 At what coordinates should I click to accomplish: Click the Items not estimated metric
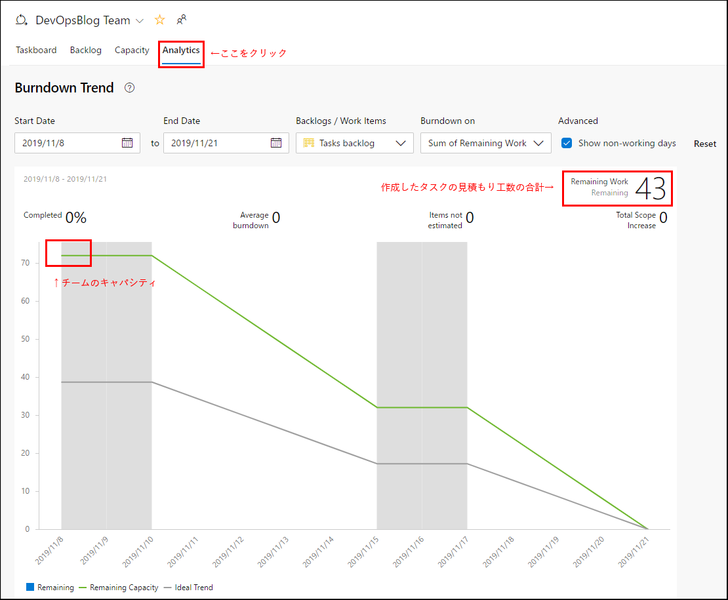(x=451, y=220)
